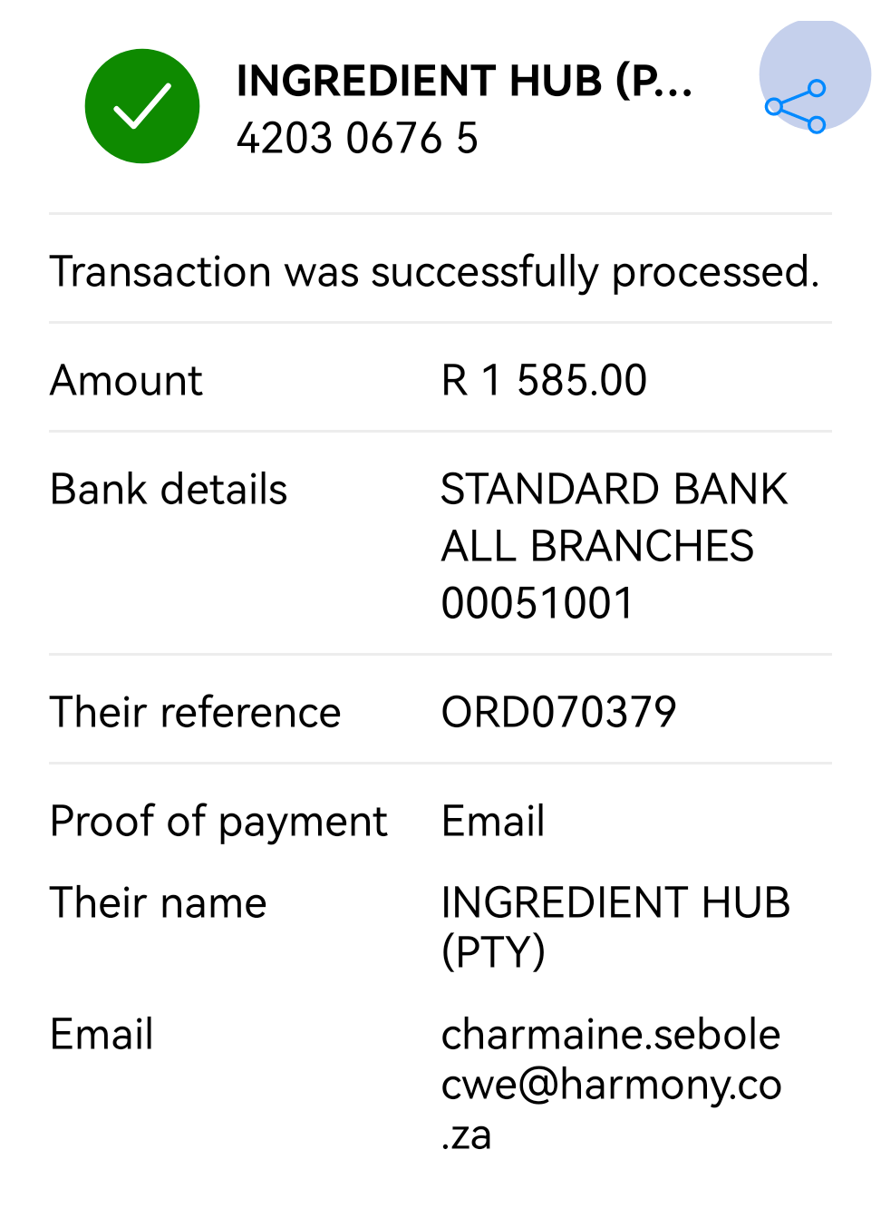Select the Their name label
The height and width of the screenshot is (1208, 881).
(x=158, y=902)
